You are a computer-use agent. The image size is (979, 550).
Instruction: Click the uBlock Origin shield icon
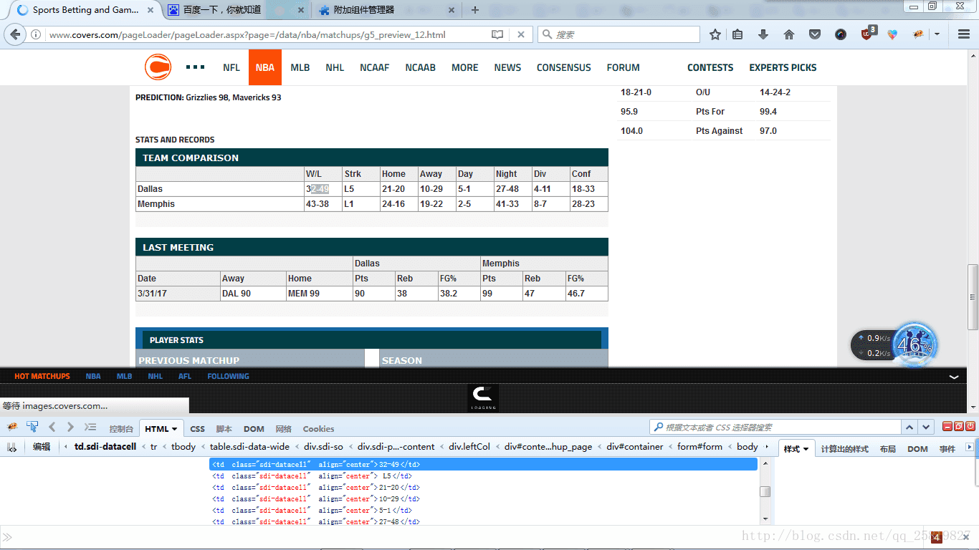[x=867, y=33]
